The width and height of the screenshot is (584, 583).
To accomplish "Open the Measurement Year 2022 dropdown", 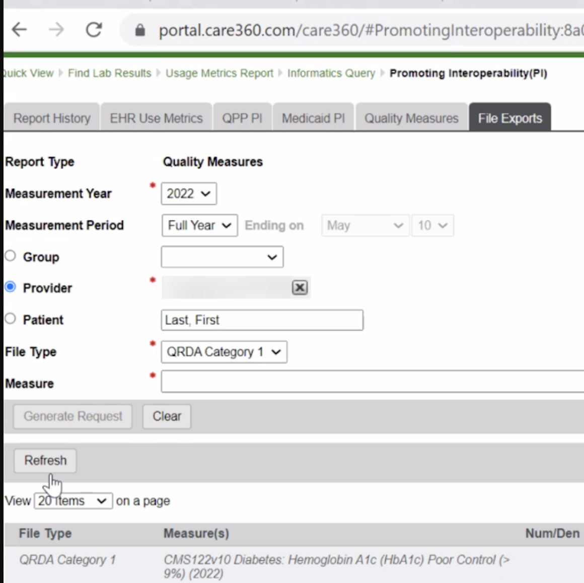I will coord(189,194).
